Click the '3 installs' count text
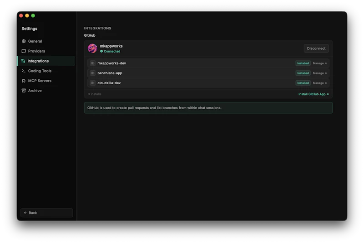364x243 pixels. pyautogui.click(x=95, y=94)
